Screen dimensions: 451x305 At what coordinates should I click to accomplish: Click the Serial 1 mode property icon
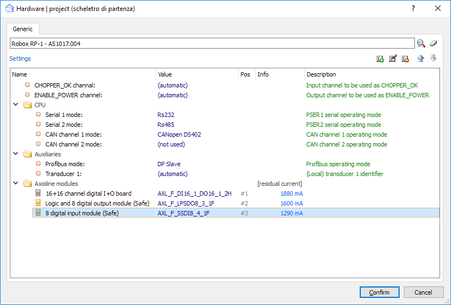tap(38, 115)
